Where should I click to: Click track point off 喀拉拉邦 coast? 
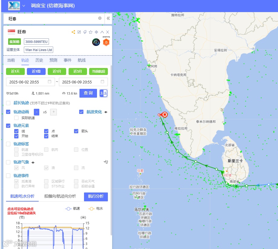click(x=167, y=132)
